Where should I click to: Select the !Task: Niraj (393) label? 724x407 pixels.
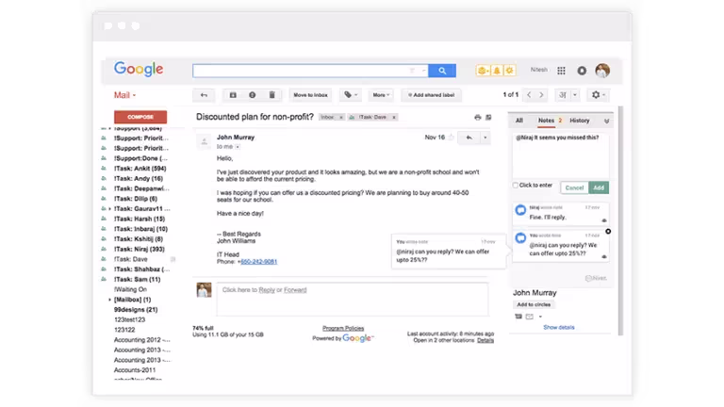[x=140, y=250]
